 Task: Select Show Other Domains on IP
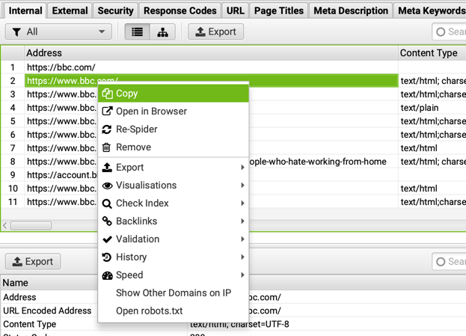point(174,293)
